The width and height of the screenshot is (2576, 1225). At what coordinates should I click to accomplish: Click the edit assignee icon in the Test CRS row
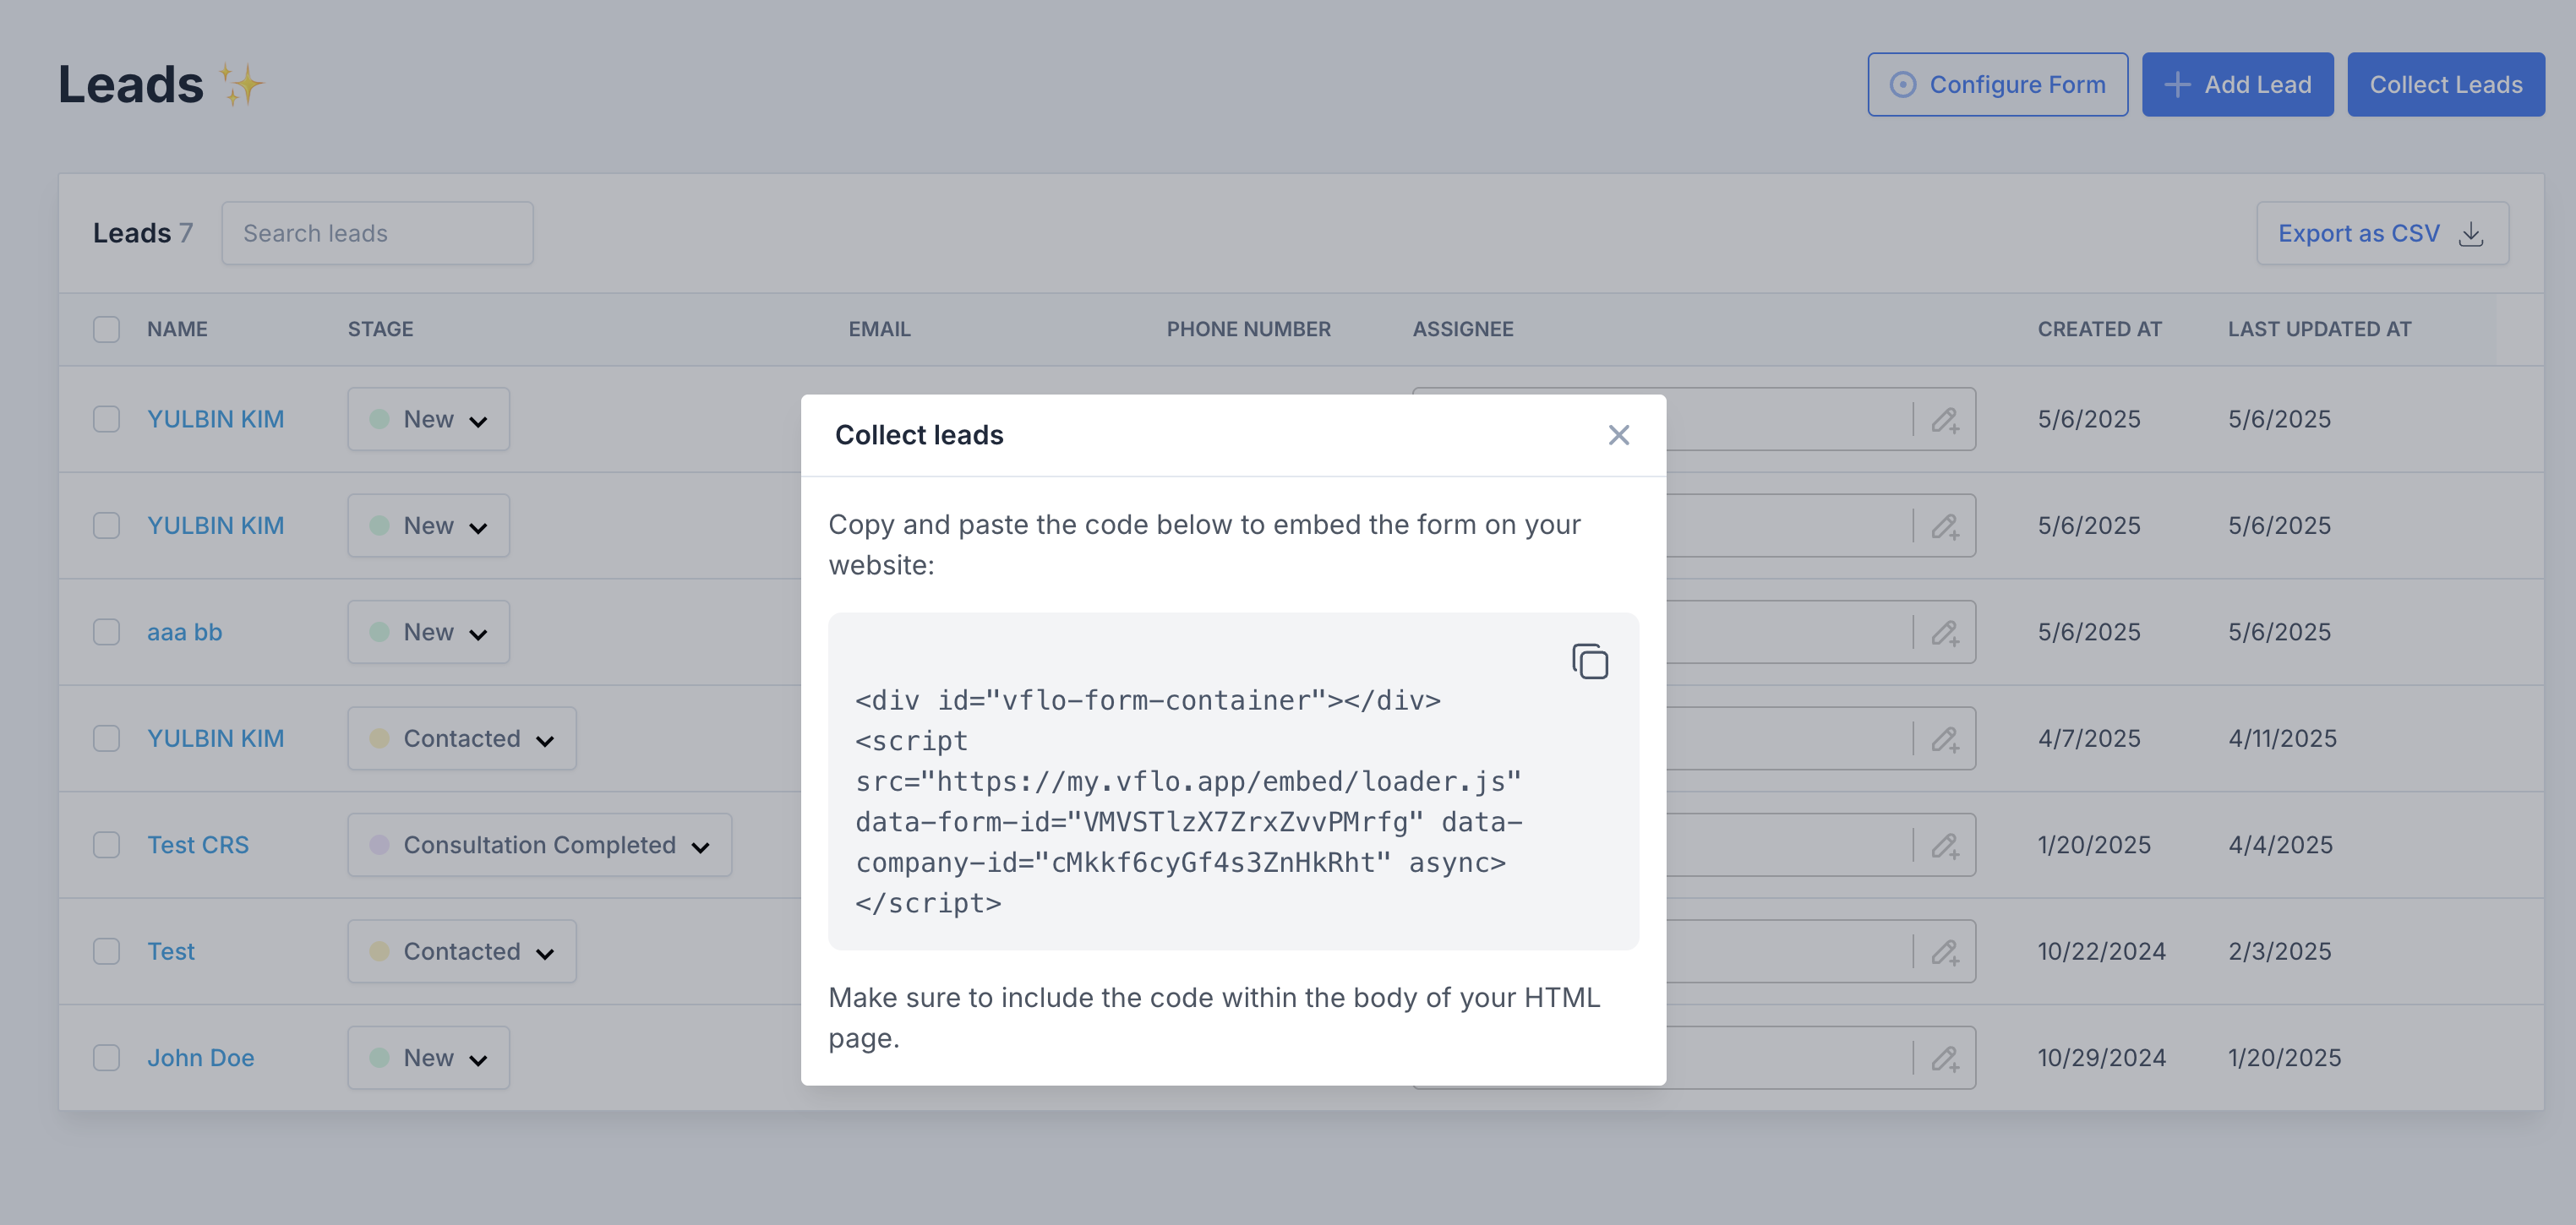click(x=1945, y=845)
